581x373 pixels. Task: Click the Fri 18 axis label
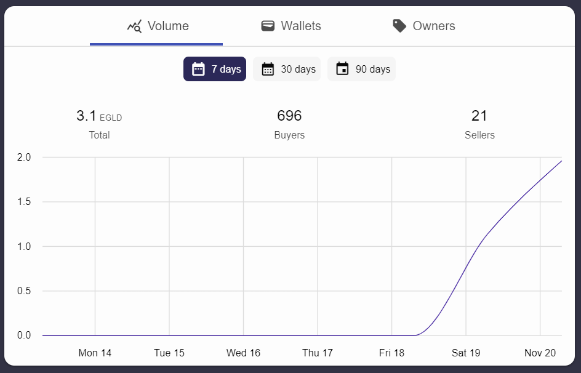tap(391, 353)
